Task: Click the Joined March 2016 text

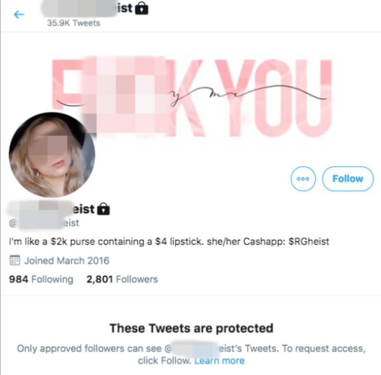Action: point(67,260)
